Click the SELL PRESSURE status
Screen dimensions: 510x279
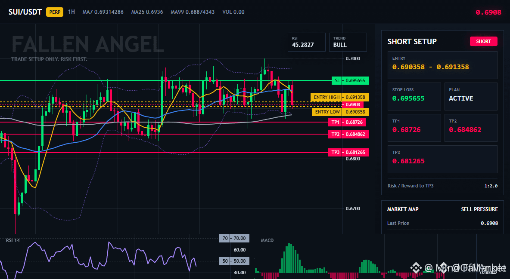pyautogui.click(x=479, y=209)
